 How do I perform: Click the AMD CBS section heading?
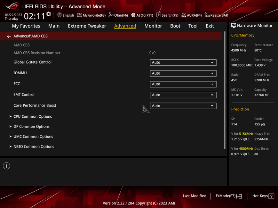click(x=22, y=45)
